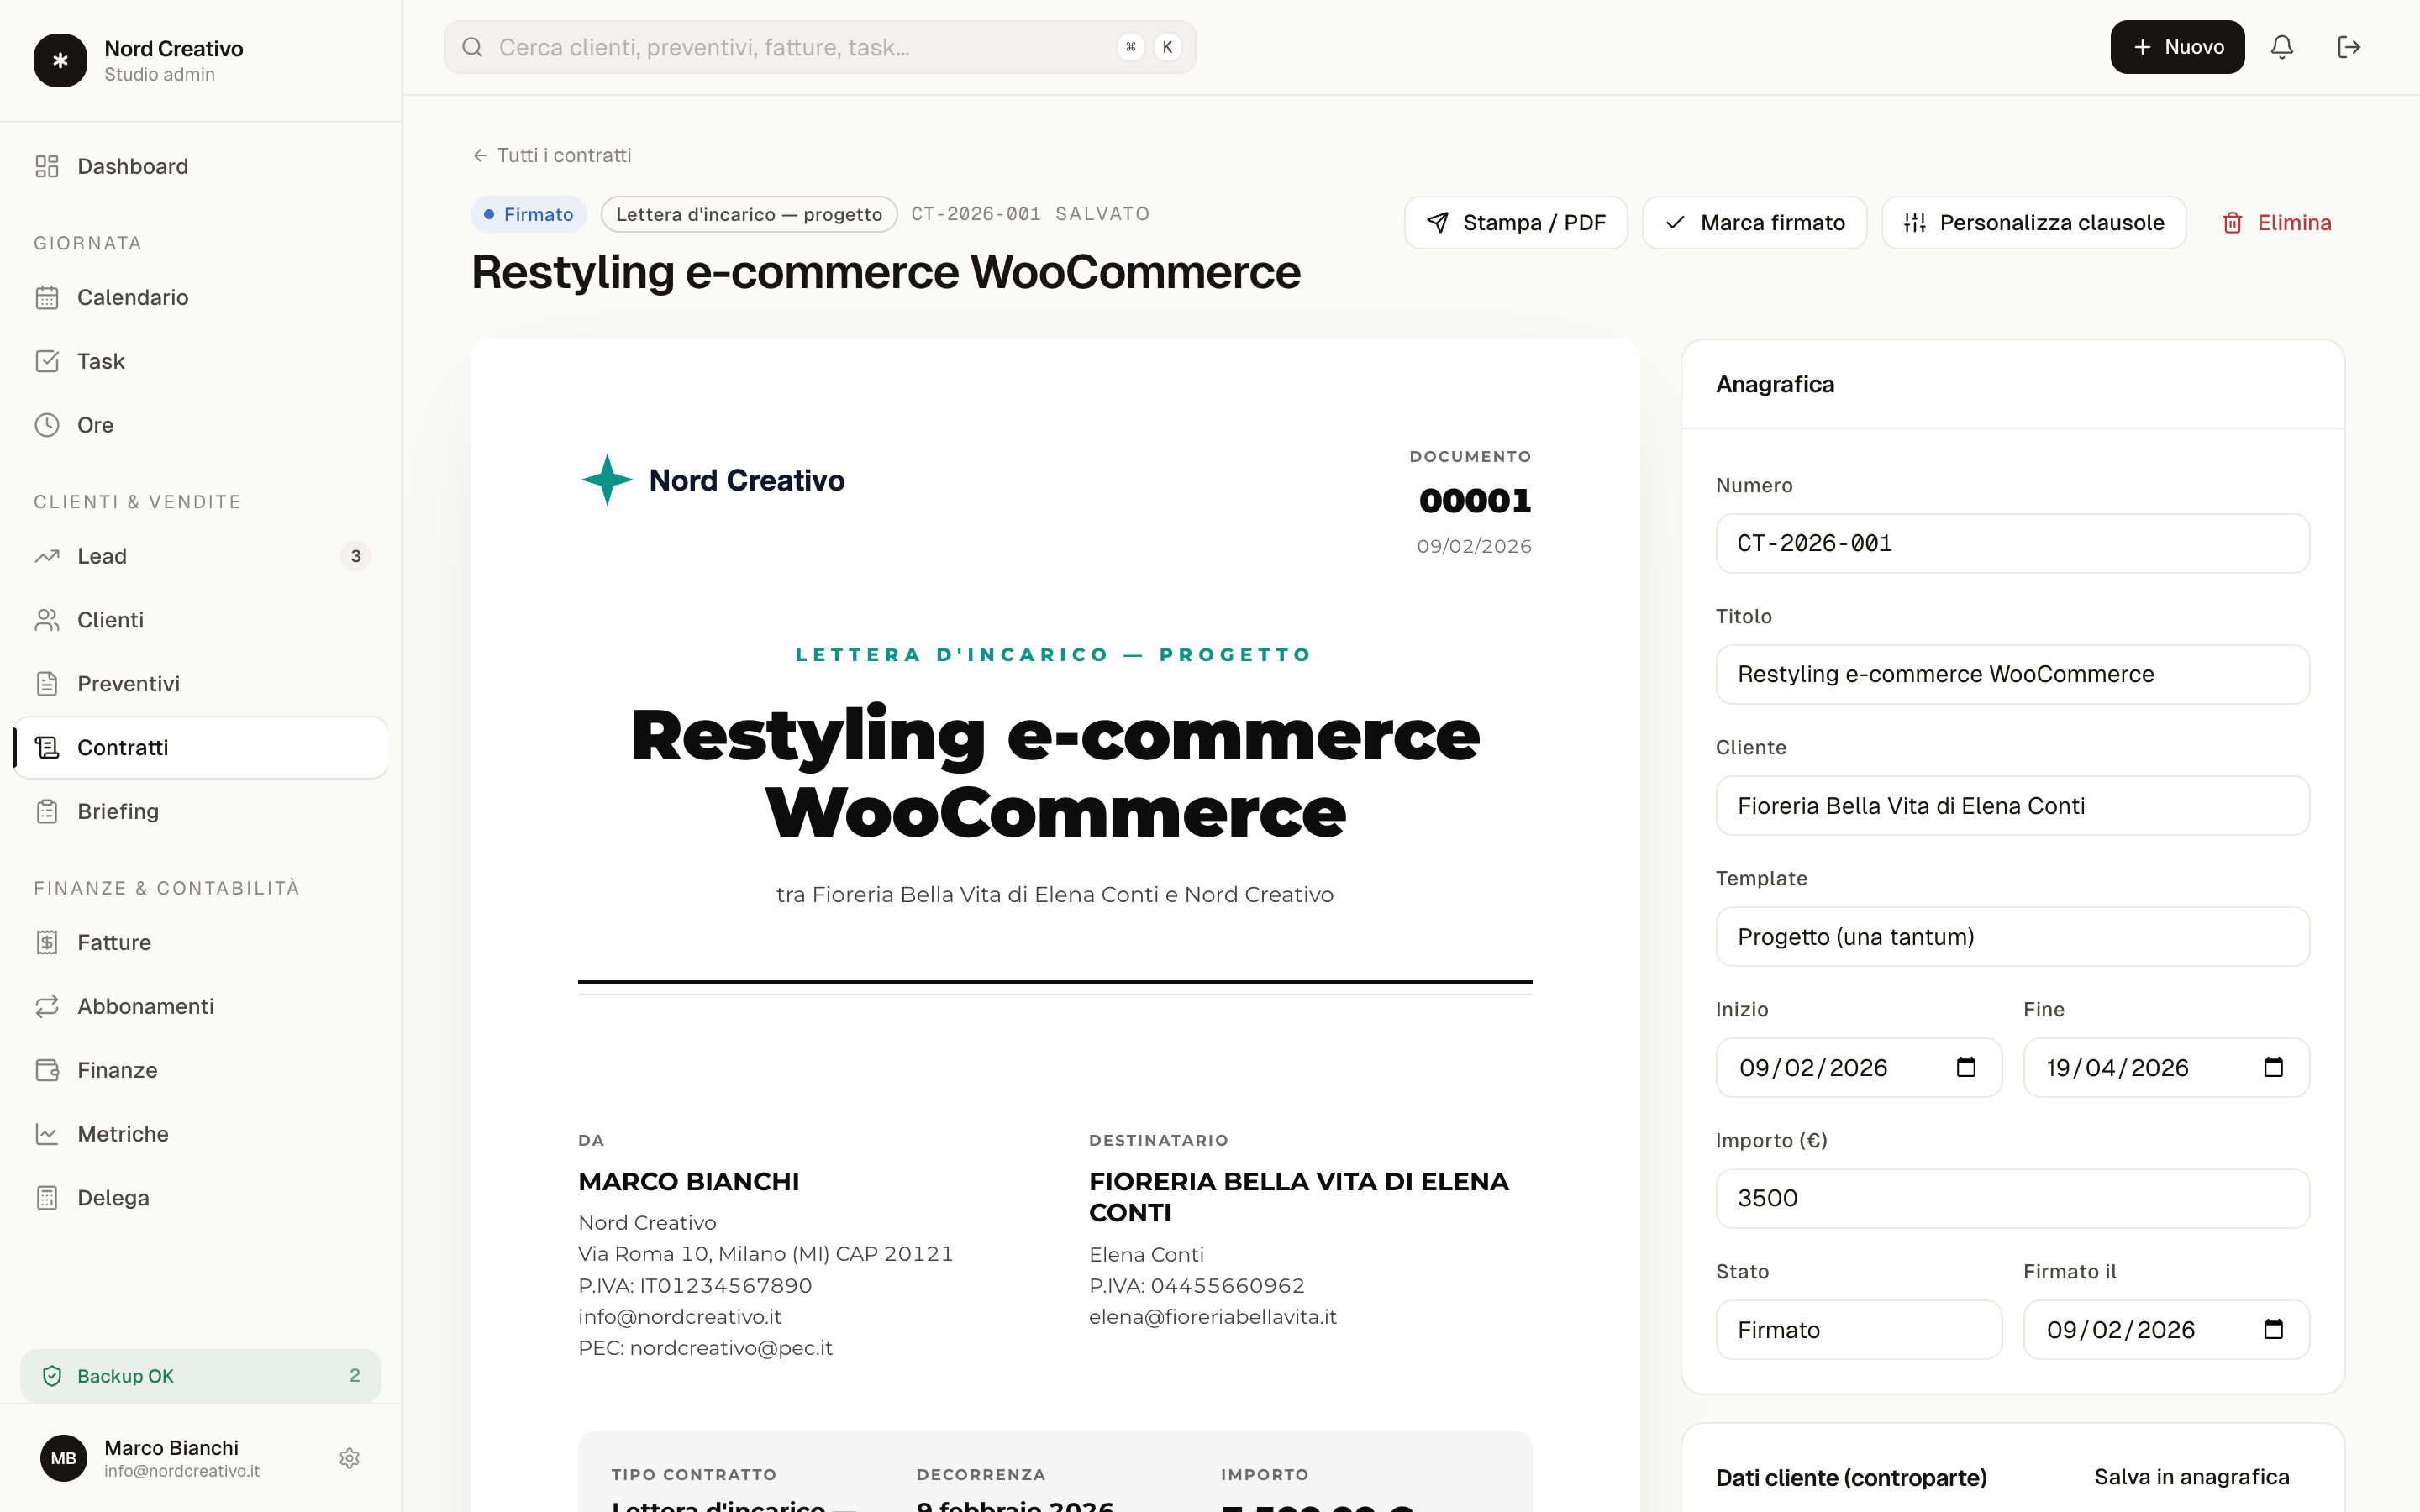The image size is (2420, 1512).
Task: Open settings gear next to Marco Bianchi
Action: coord(349,1458)
